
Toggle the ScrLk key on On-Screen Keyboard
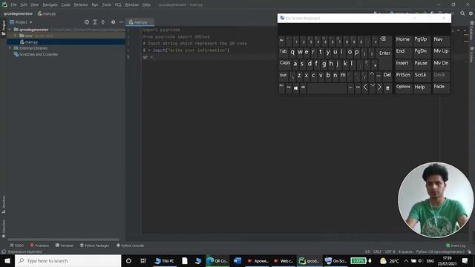(422, 76)
